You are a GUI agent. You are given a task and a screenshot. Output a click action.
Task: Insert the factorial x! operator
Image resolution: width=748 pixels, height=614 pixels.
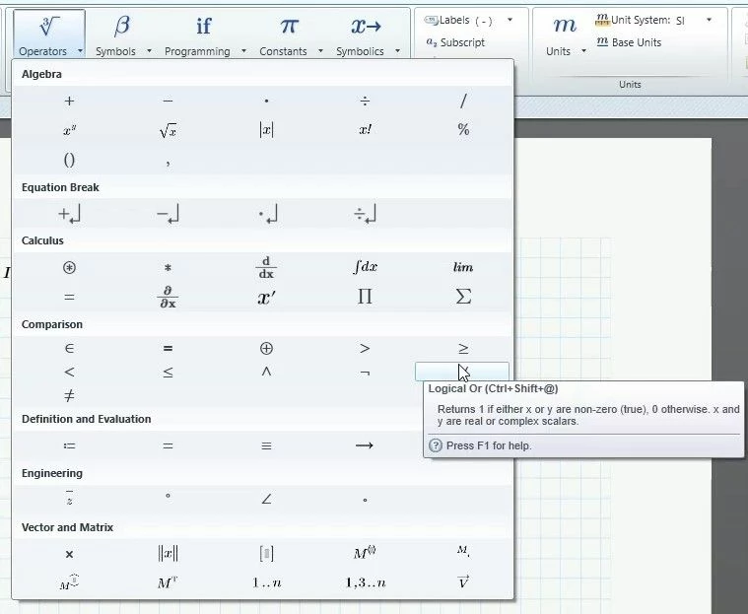pyautogui.click(x=365, y=130)
